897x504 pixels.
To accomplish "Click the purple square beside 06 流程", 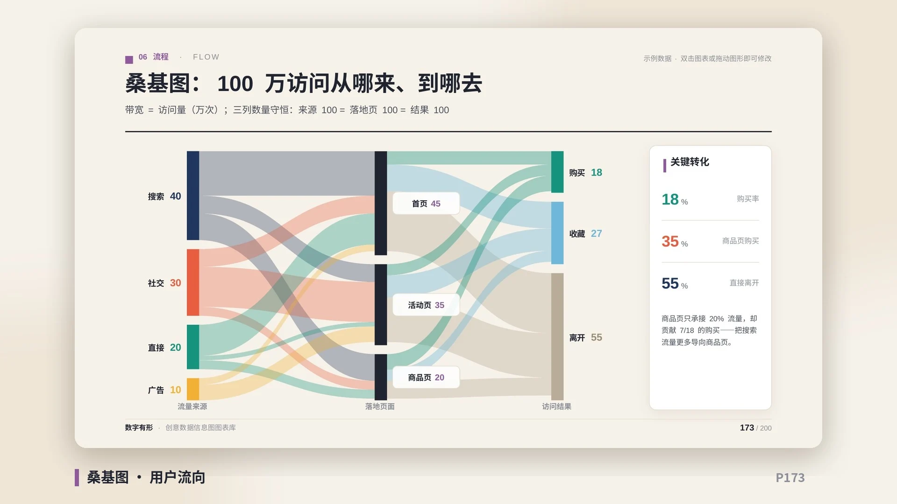I will point(129,59).
